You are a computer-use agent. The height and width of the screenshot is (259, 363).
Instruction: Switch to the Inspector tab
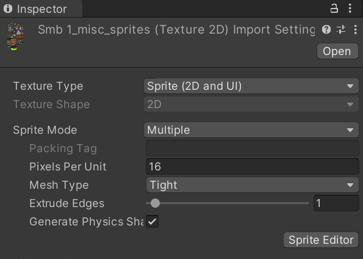pos(41,9)
